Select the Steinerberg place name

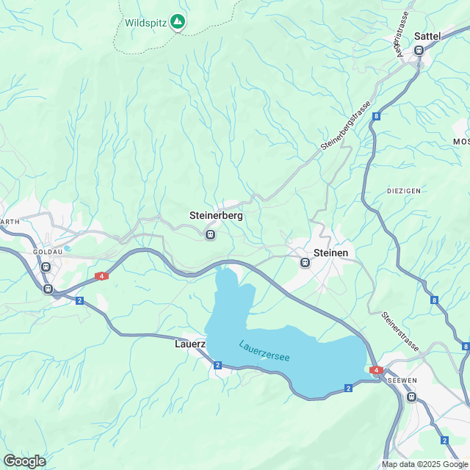[216, 215]
